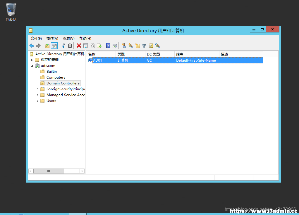
Task: Expand the Users node arrow
Action: click(37, 101)
